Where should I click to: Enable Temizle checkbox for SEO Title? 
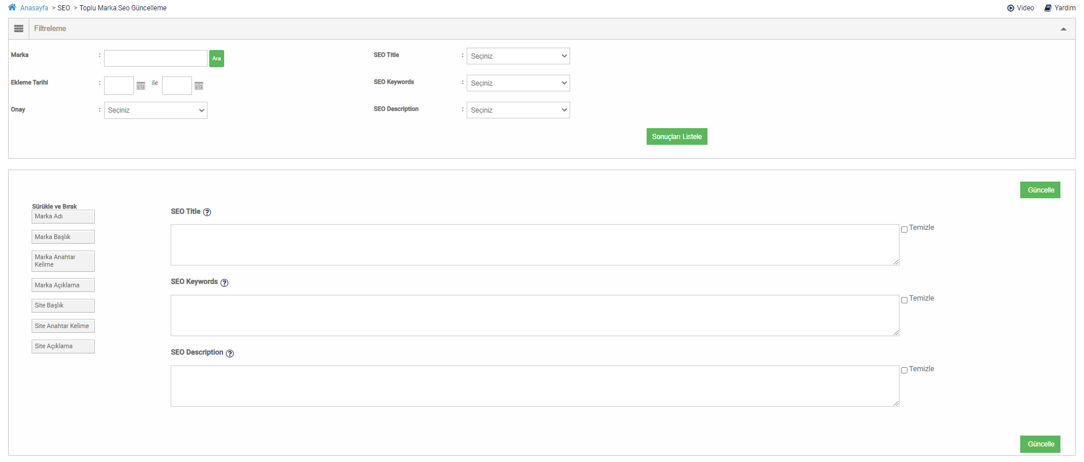coord(904,229)
